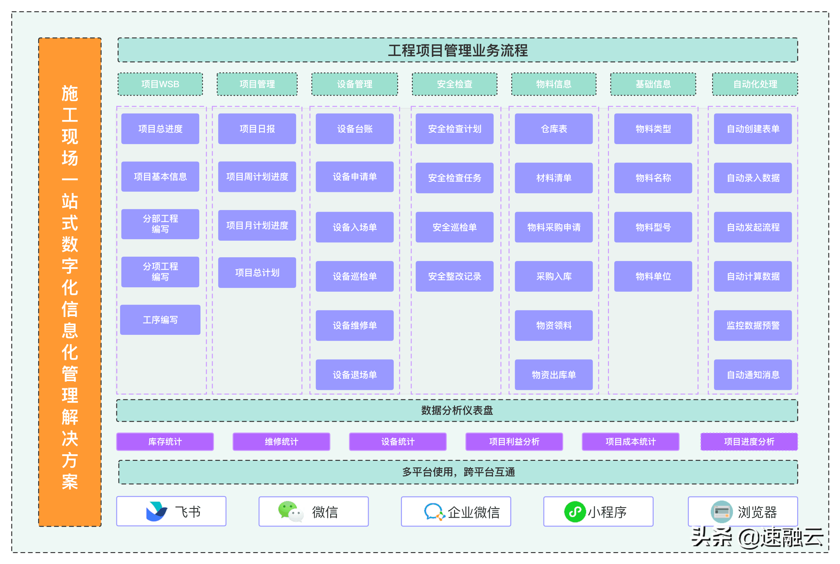Click the orange vertical title banner
Image resolution: width=840 pixels, height=564 pixels.
[x=70, y=282]
